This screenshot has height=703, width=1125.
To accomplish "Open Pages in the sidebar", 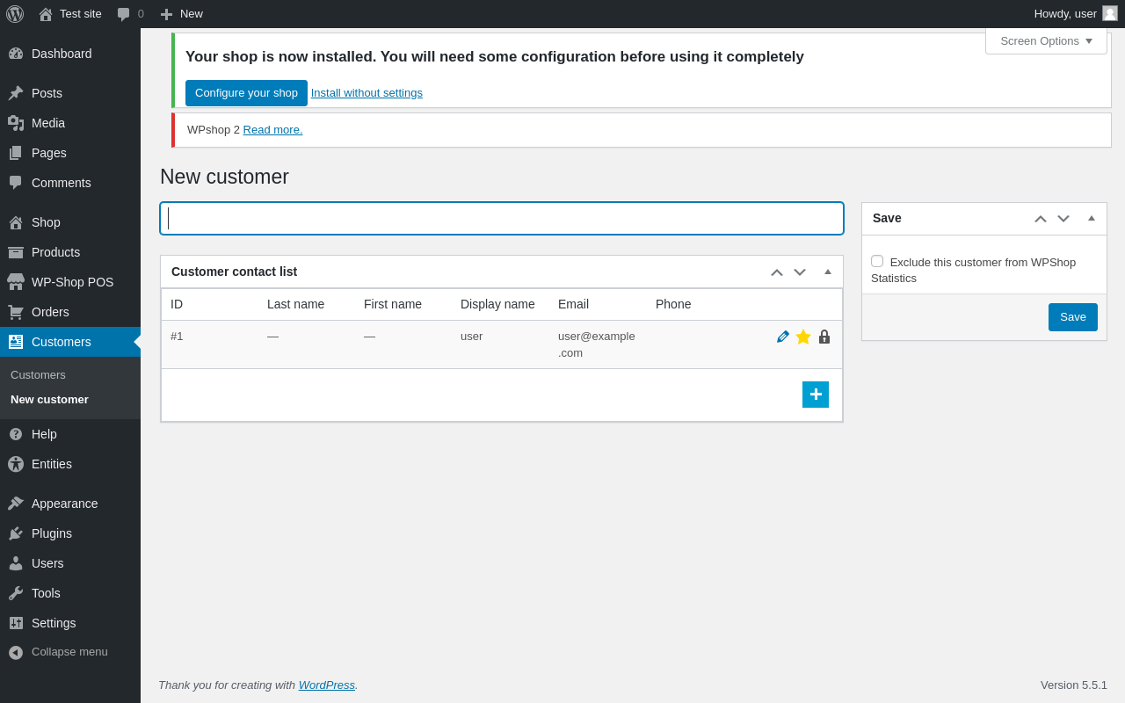I will (70, 153).
